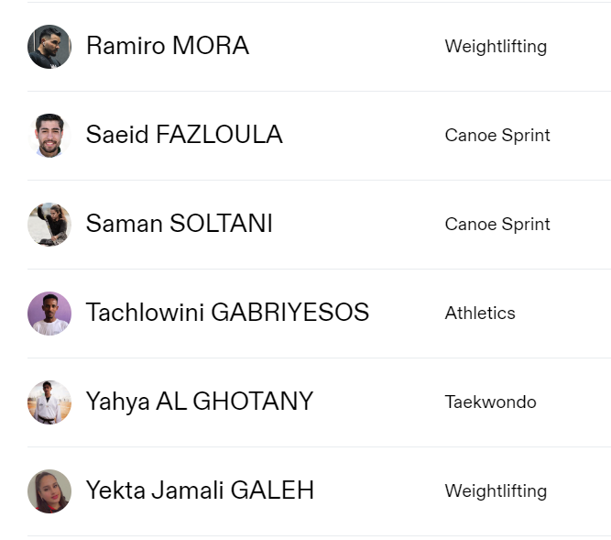The image size is (611, 540).
Task: Click the Taekwondo sport label
Action: point(490,402)
